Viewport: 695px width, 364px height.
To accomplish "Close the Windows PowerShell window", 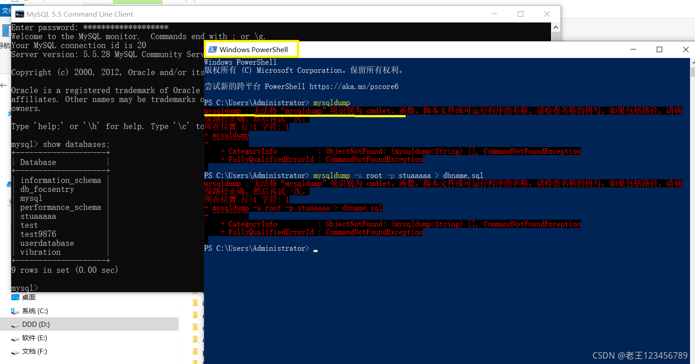I will click(x=686, y=49).
